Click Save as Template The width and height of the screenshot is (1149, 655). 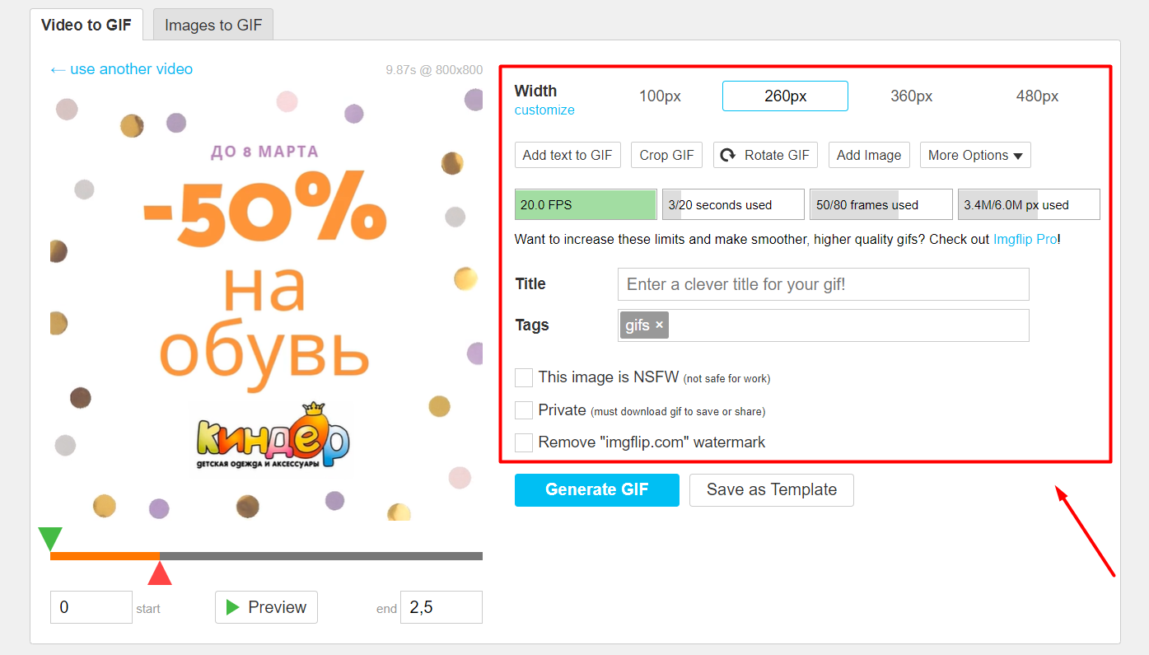771,489
